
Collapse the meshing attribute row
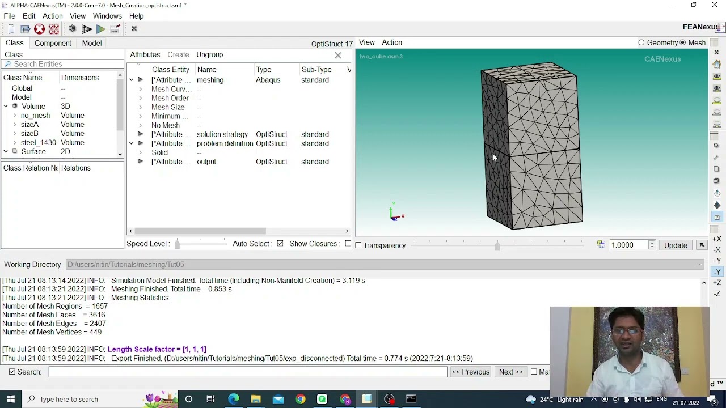[132, 80]
